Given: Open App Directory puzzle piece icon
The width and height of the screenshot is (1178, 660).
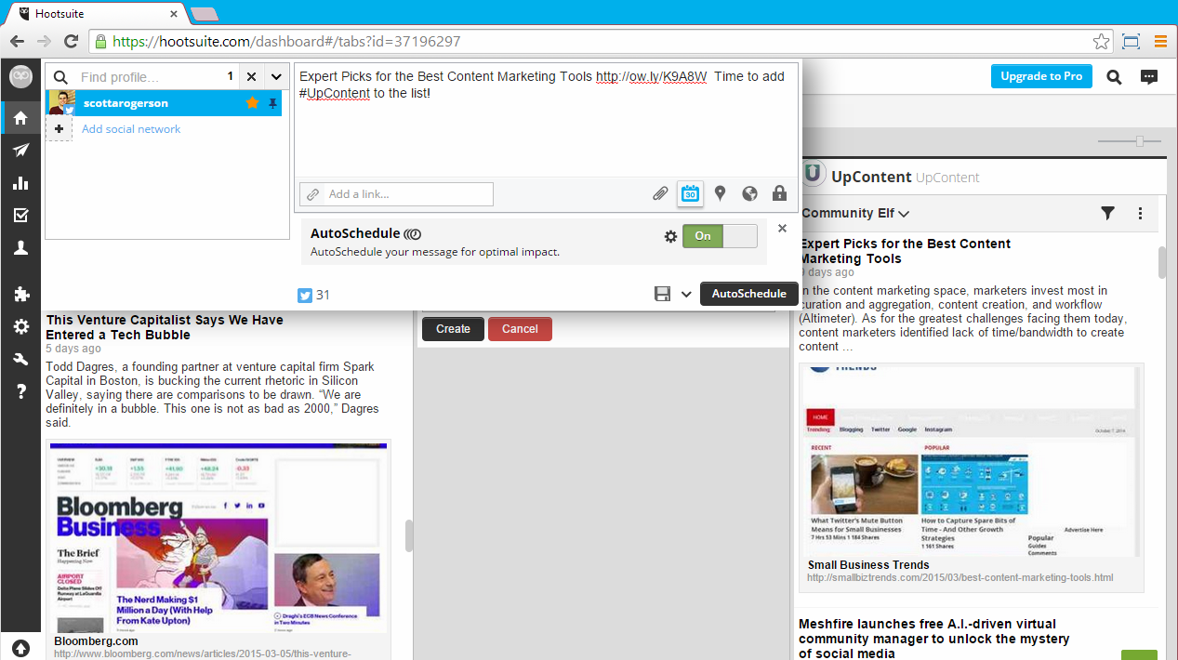Looking at the screenshot, I should (x=20, y=295).
